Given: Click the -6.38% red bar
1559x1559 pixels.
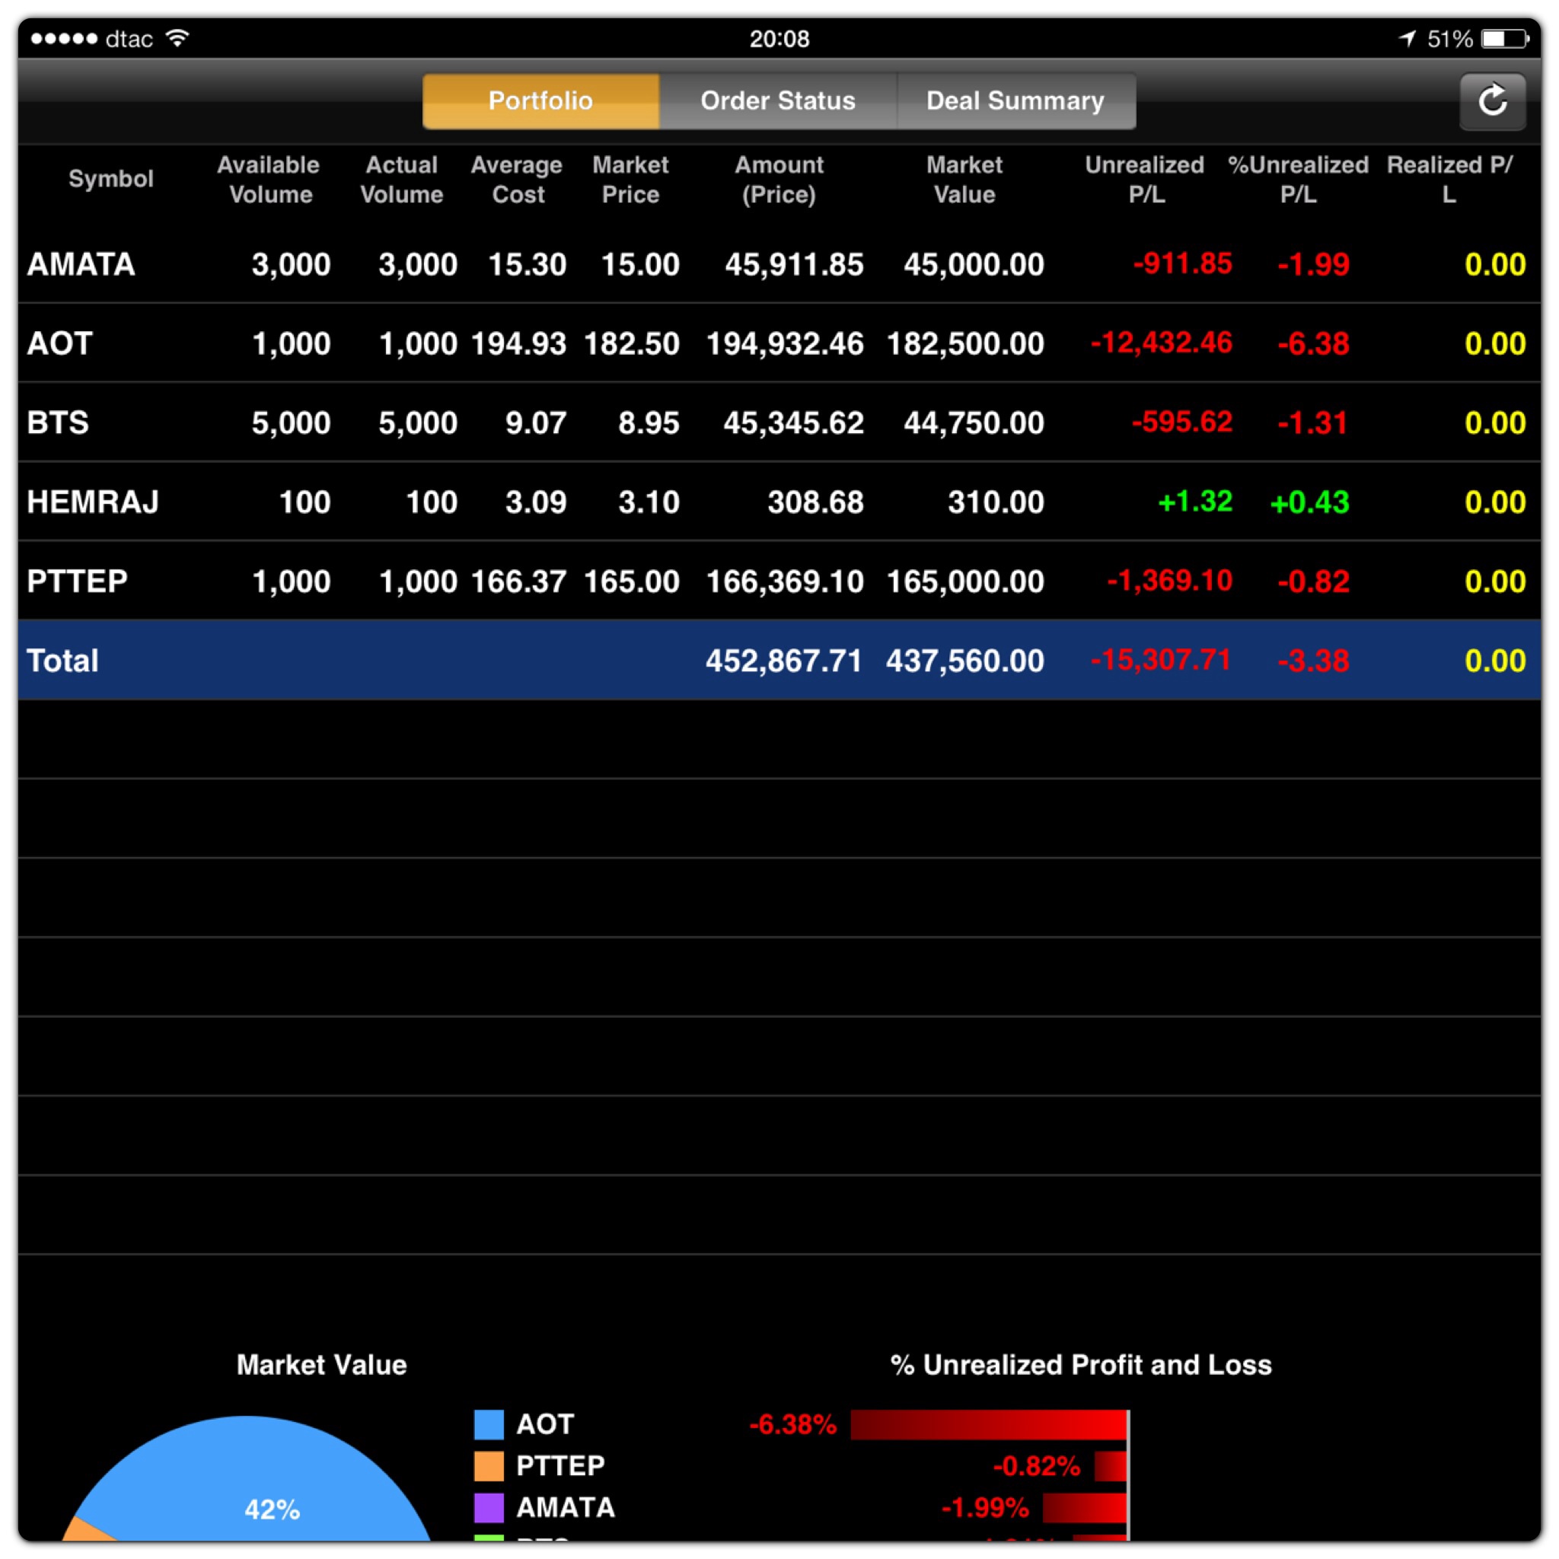Looking at the screenshot, I should [989, 1424].
